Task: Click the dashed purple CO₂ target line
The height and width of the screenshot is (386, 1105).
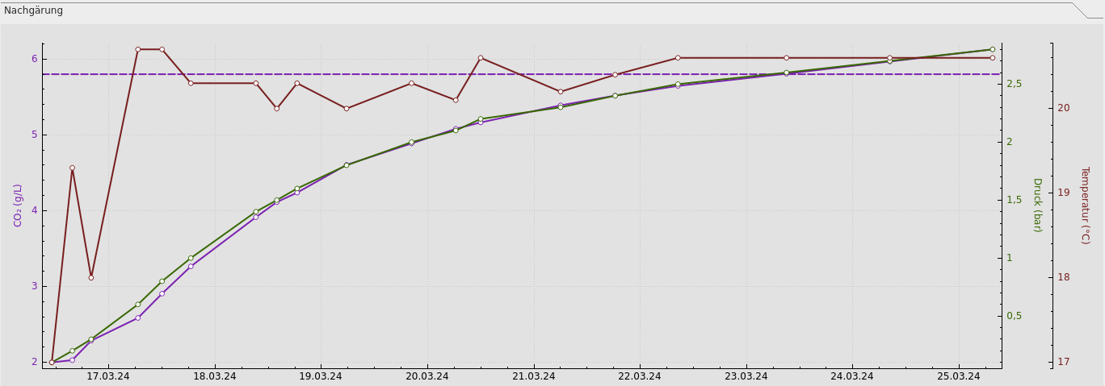Action: (565, 74)
